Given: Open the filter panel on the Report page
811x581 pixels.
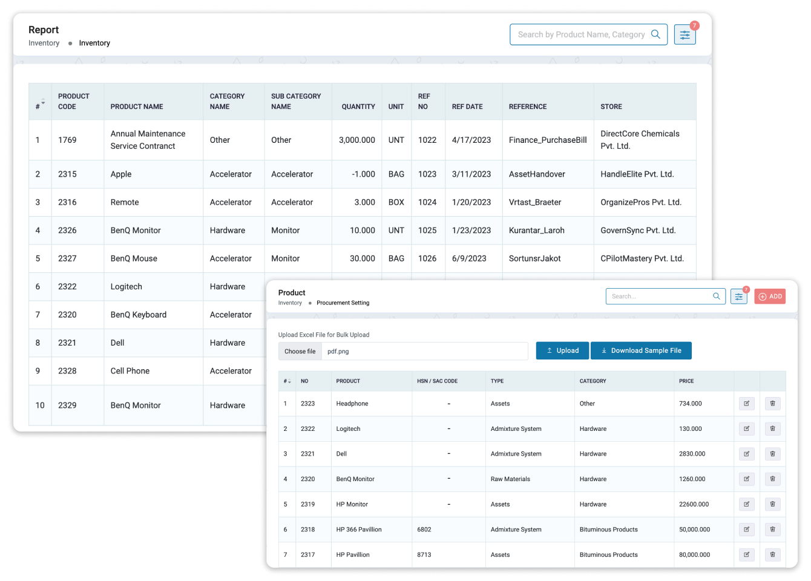Looking at the screenshot, I should (x=685, y=34).
